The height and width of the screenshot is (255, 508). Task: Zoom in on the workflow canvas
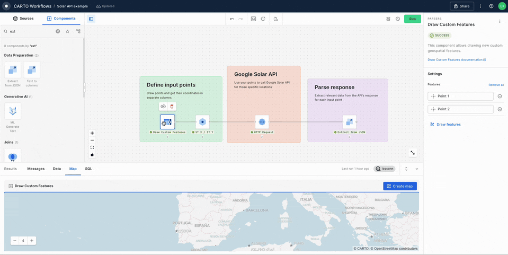click(x=92, y=133)
